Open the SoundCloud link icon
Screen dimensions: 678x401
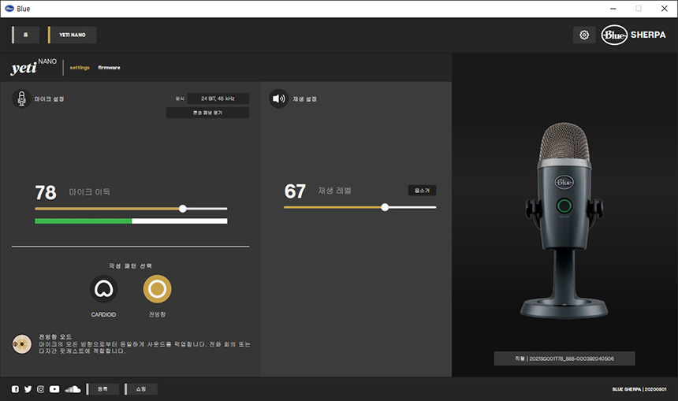[73, 389]
